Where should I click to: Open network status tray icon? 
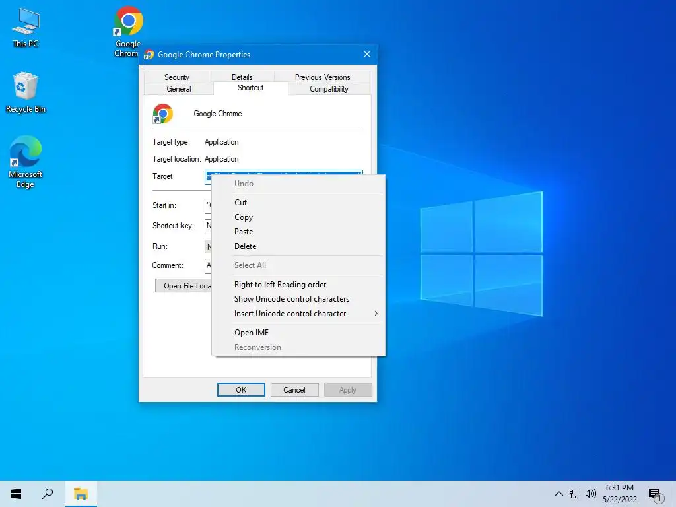click(575, 494)
